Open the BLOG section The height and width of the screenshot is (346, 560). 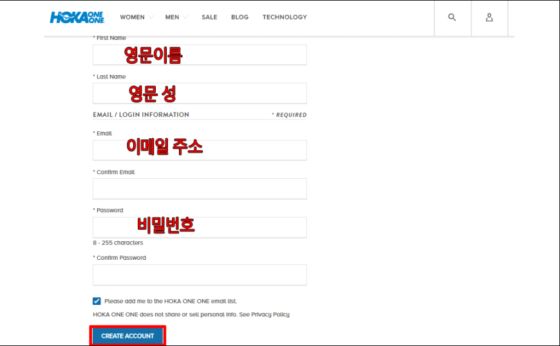click(x=239, y=17)
